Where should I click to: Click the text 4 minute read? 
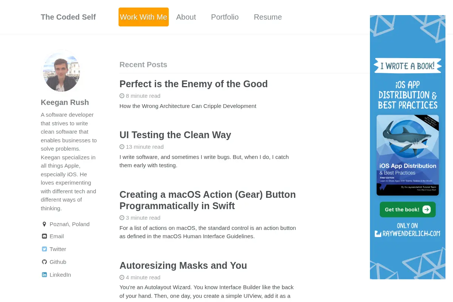143,277
